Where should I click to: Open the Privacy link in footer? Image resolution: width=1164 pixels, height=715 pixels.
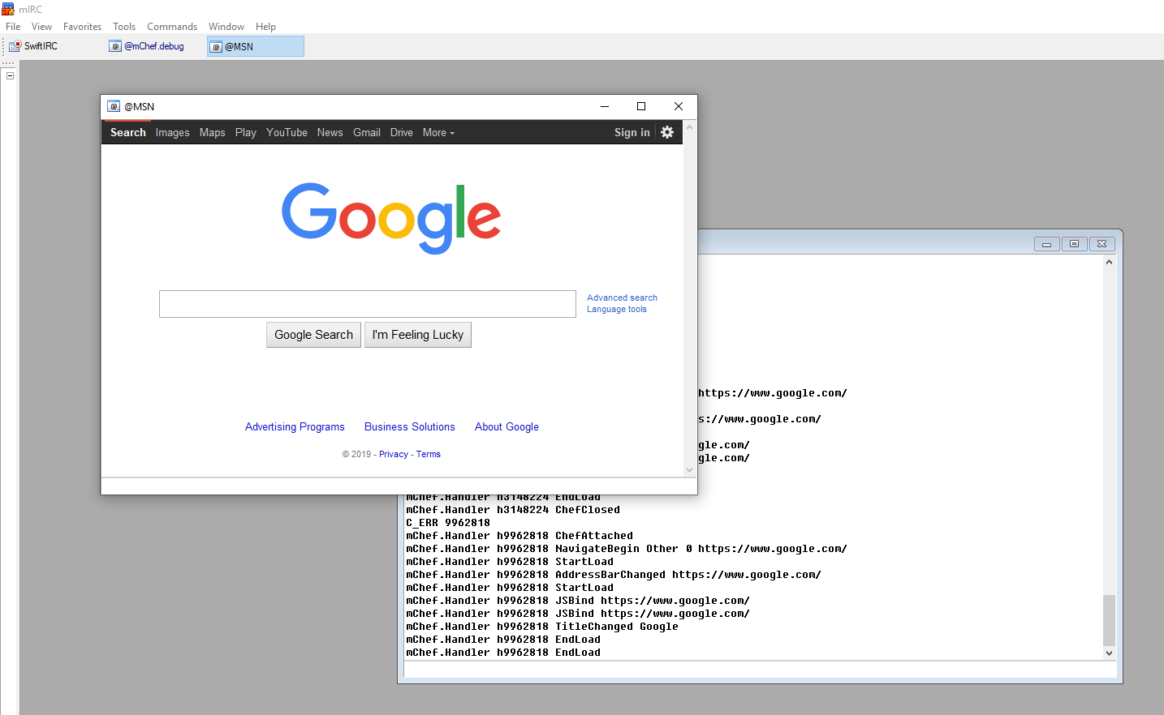[x=394, y=454]
